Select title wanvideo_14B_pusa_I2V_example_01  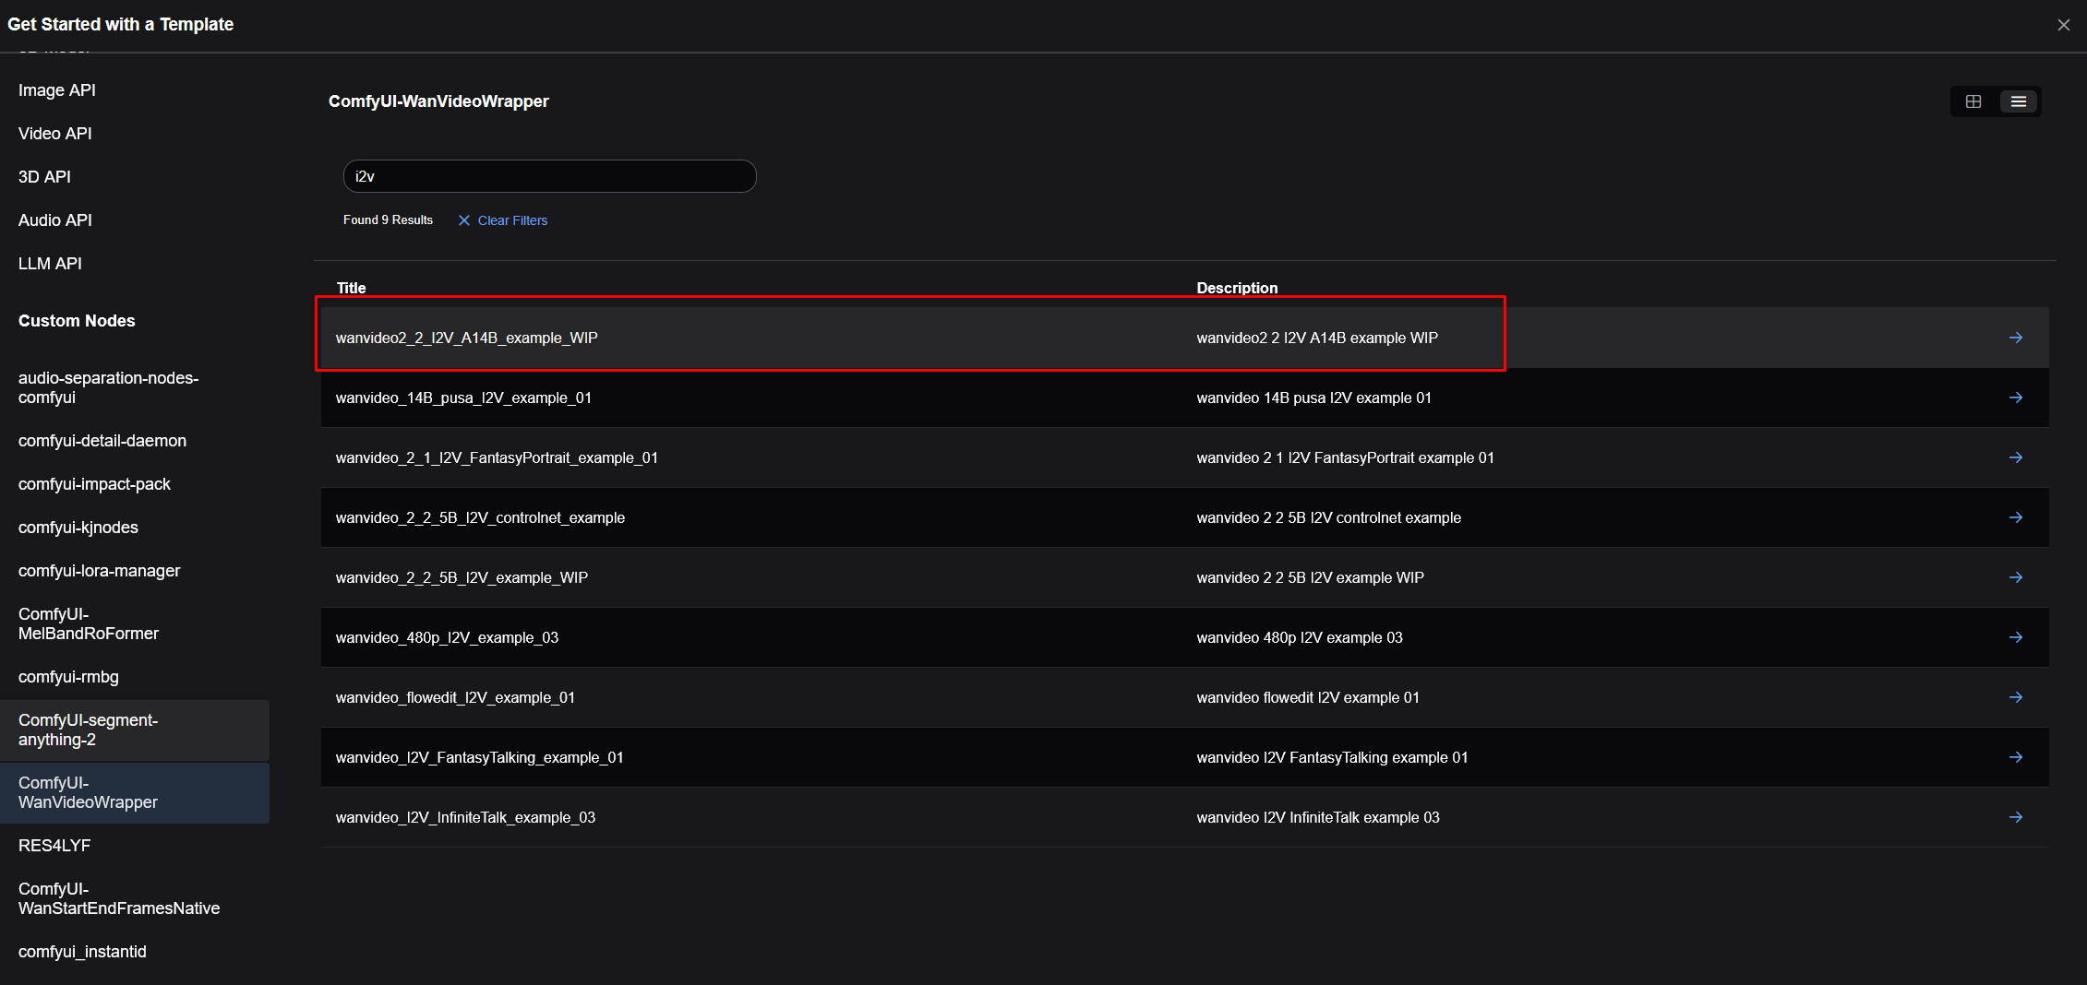pyautogui.click(x=463, y=398)
